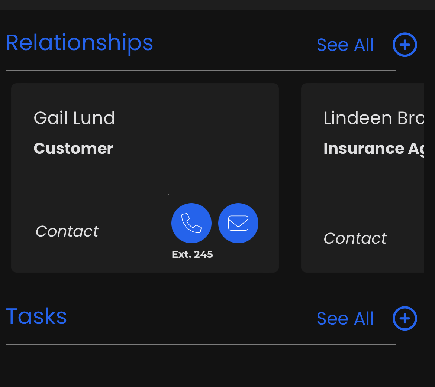Click Contact label in Lindeen card

[355, 238]
